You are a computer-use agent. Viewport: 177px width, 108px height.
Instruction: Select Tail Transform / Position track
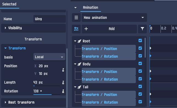click(109, 95)
